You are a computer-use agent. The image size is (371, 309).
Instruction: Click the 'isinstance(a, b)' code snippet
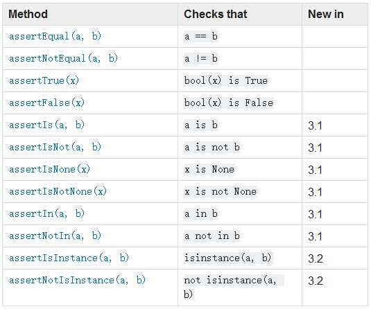[x=228, y=258]
